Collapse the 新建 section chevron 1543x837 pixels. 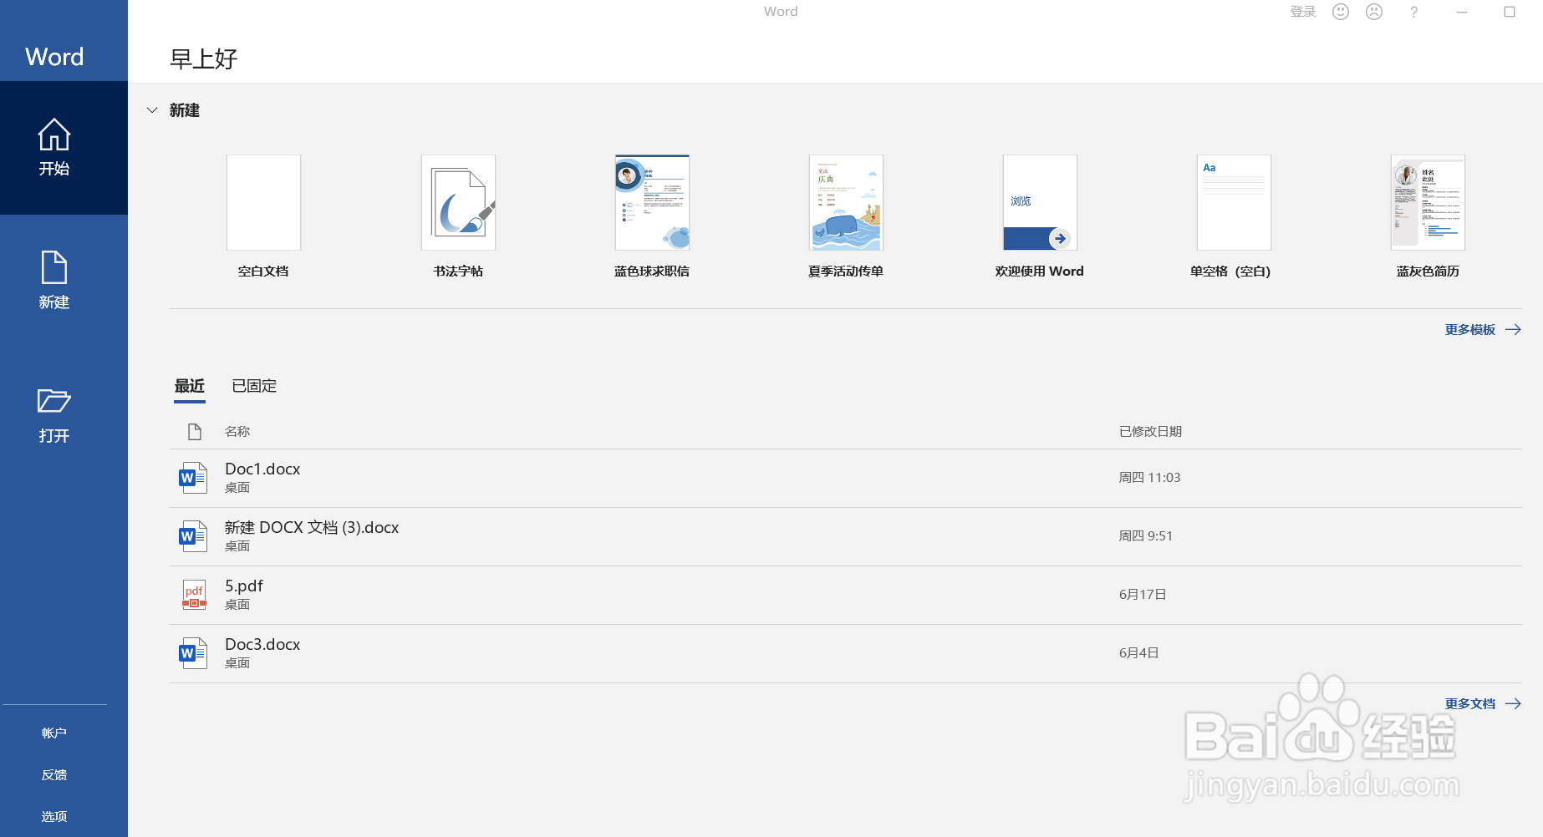coord(152,110)
